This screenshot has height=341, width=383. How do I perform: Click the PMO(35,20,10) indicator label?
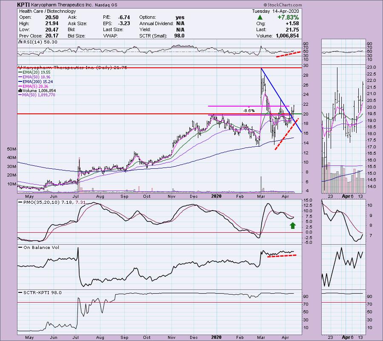click(x=52, y=202)
